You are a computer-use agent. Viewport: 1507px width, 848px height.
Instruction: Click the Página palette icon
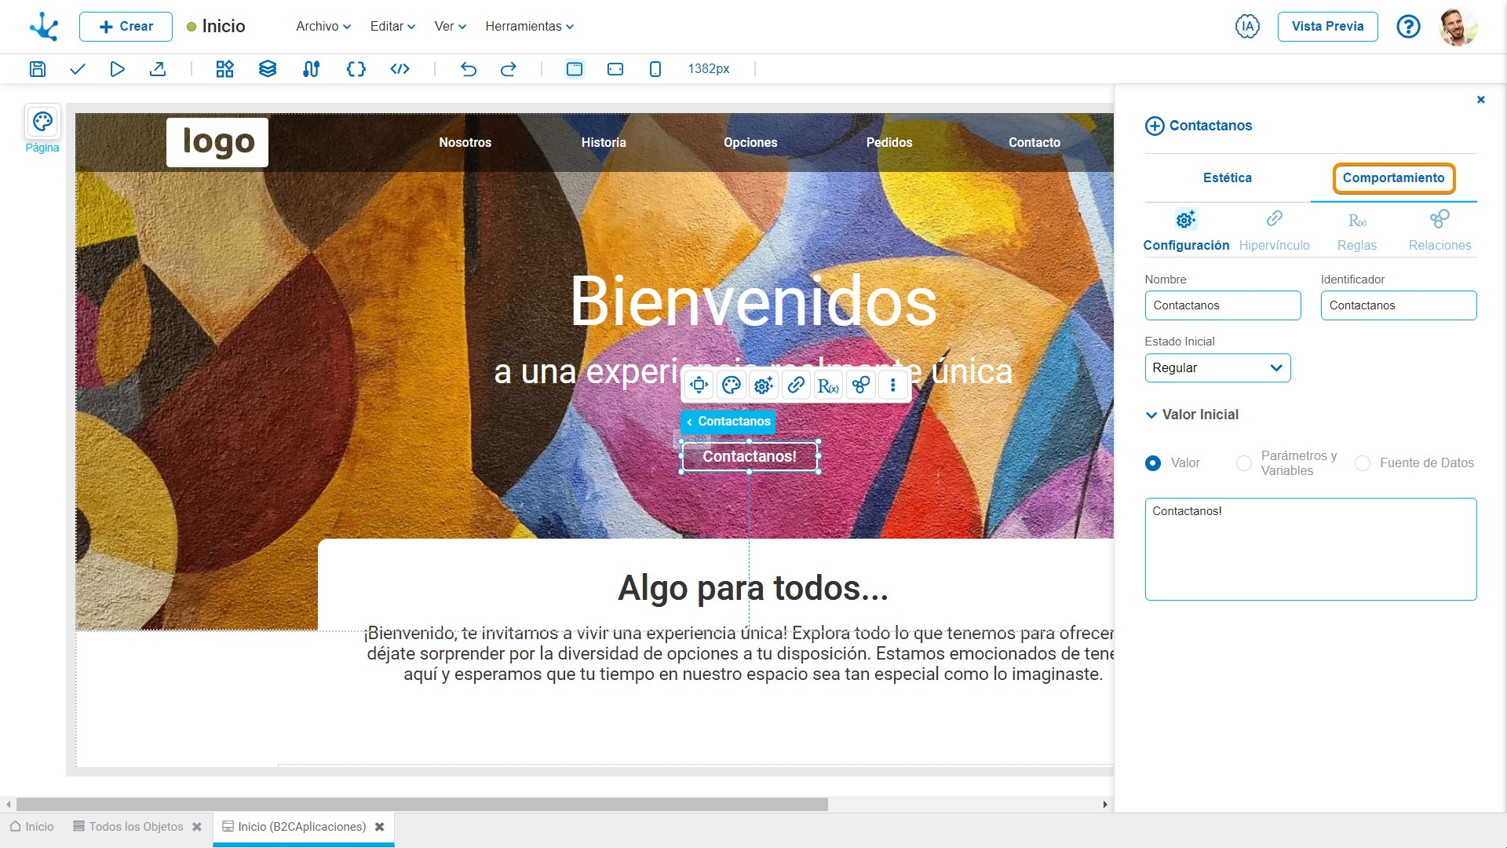coord(42,122)
